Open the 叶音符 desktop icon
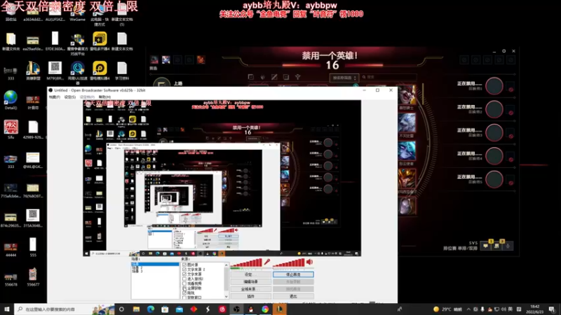This screenshot has width=561, height=315. 33,100
